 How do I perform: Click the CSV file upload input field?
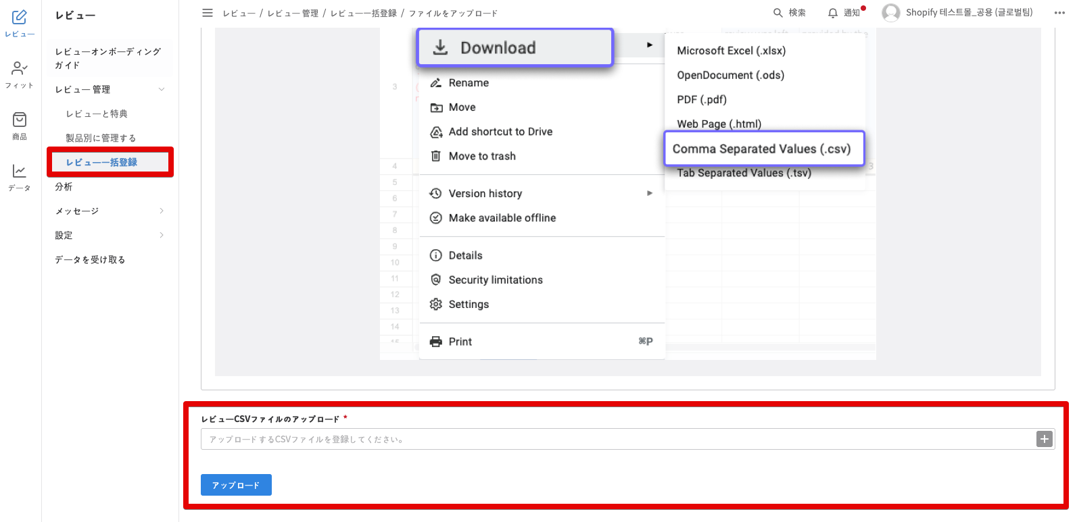click(x=617, y=440)
